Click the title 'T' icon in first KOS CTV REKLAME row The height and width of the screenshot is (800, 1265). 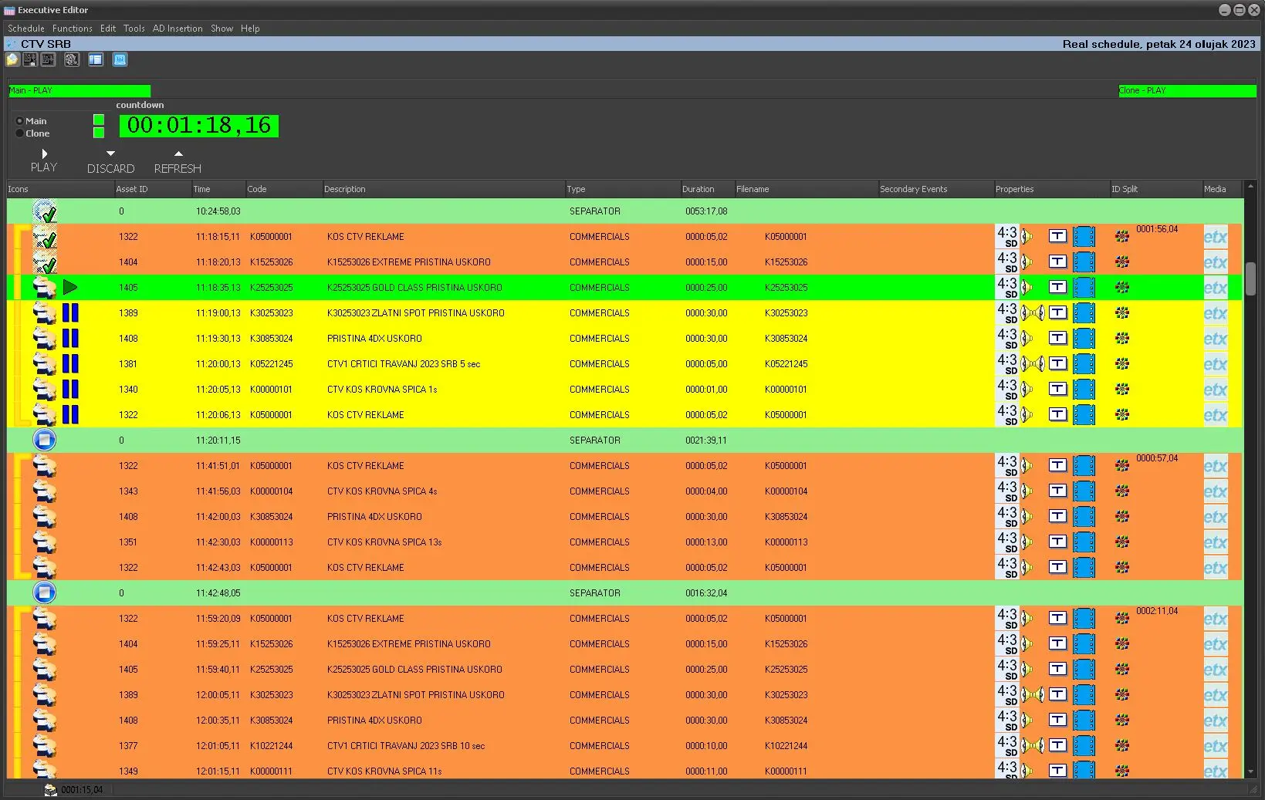coord(1057,237)
